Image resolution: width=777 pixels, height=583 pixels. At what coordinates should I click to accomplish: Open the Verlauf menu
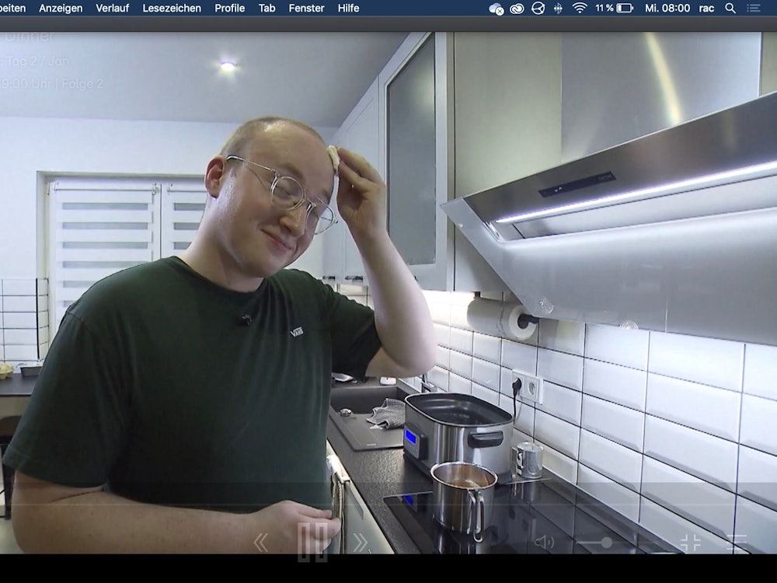point(113,8)
